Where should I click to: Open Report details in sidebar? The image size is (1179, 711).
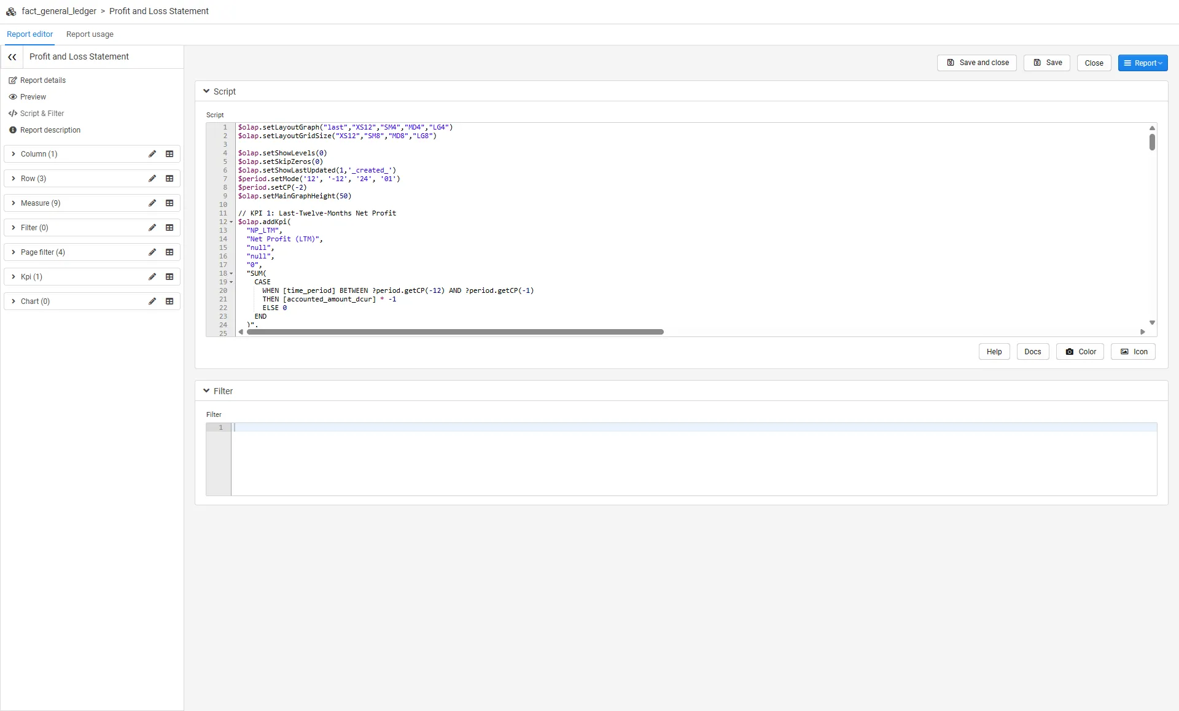tap(37, 80)
